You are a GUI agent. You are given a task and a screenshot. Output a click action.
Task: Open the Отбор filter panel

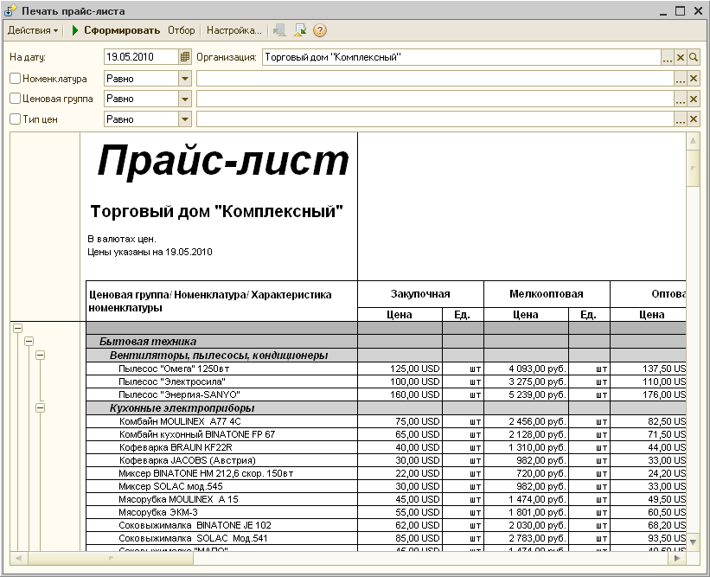coord(181,30)
